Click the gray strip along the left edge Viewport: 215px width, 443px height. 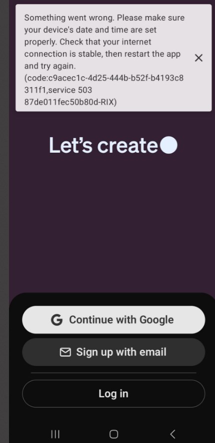click(x=4, y=221)
